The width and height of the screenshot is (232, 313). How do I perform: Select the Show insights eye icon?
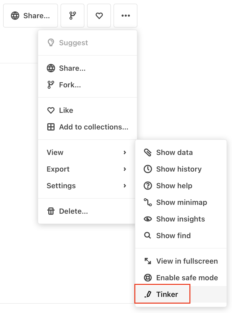148,219
